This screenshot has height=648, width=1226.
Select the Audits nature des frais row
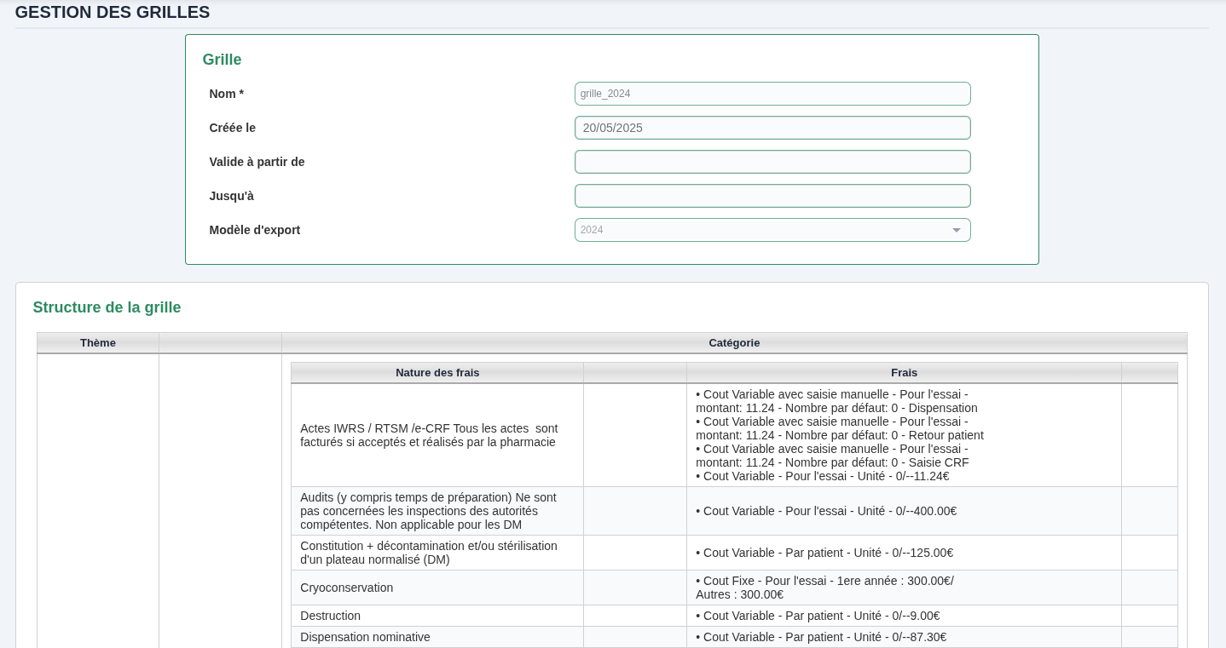[x=428, y=511]
